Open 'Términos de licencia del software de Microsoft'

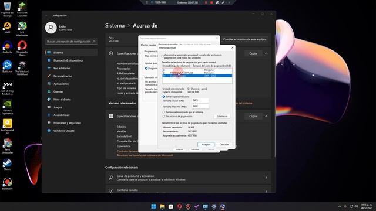(x=145, y=155)
